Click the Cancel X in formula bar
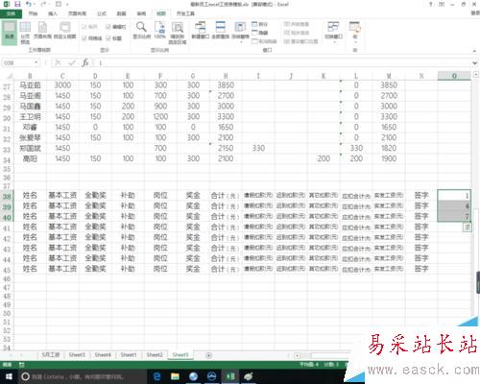 coord(58,62)
